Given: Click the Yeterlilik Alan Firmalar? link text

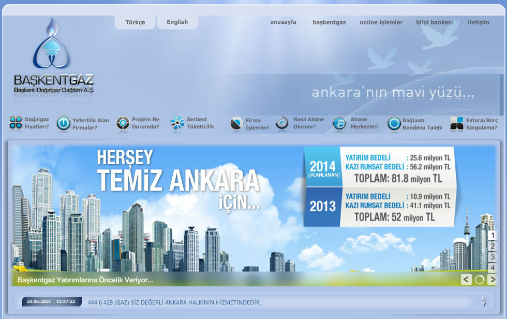Looking at the screenshot, I should click(91, 124).
